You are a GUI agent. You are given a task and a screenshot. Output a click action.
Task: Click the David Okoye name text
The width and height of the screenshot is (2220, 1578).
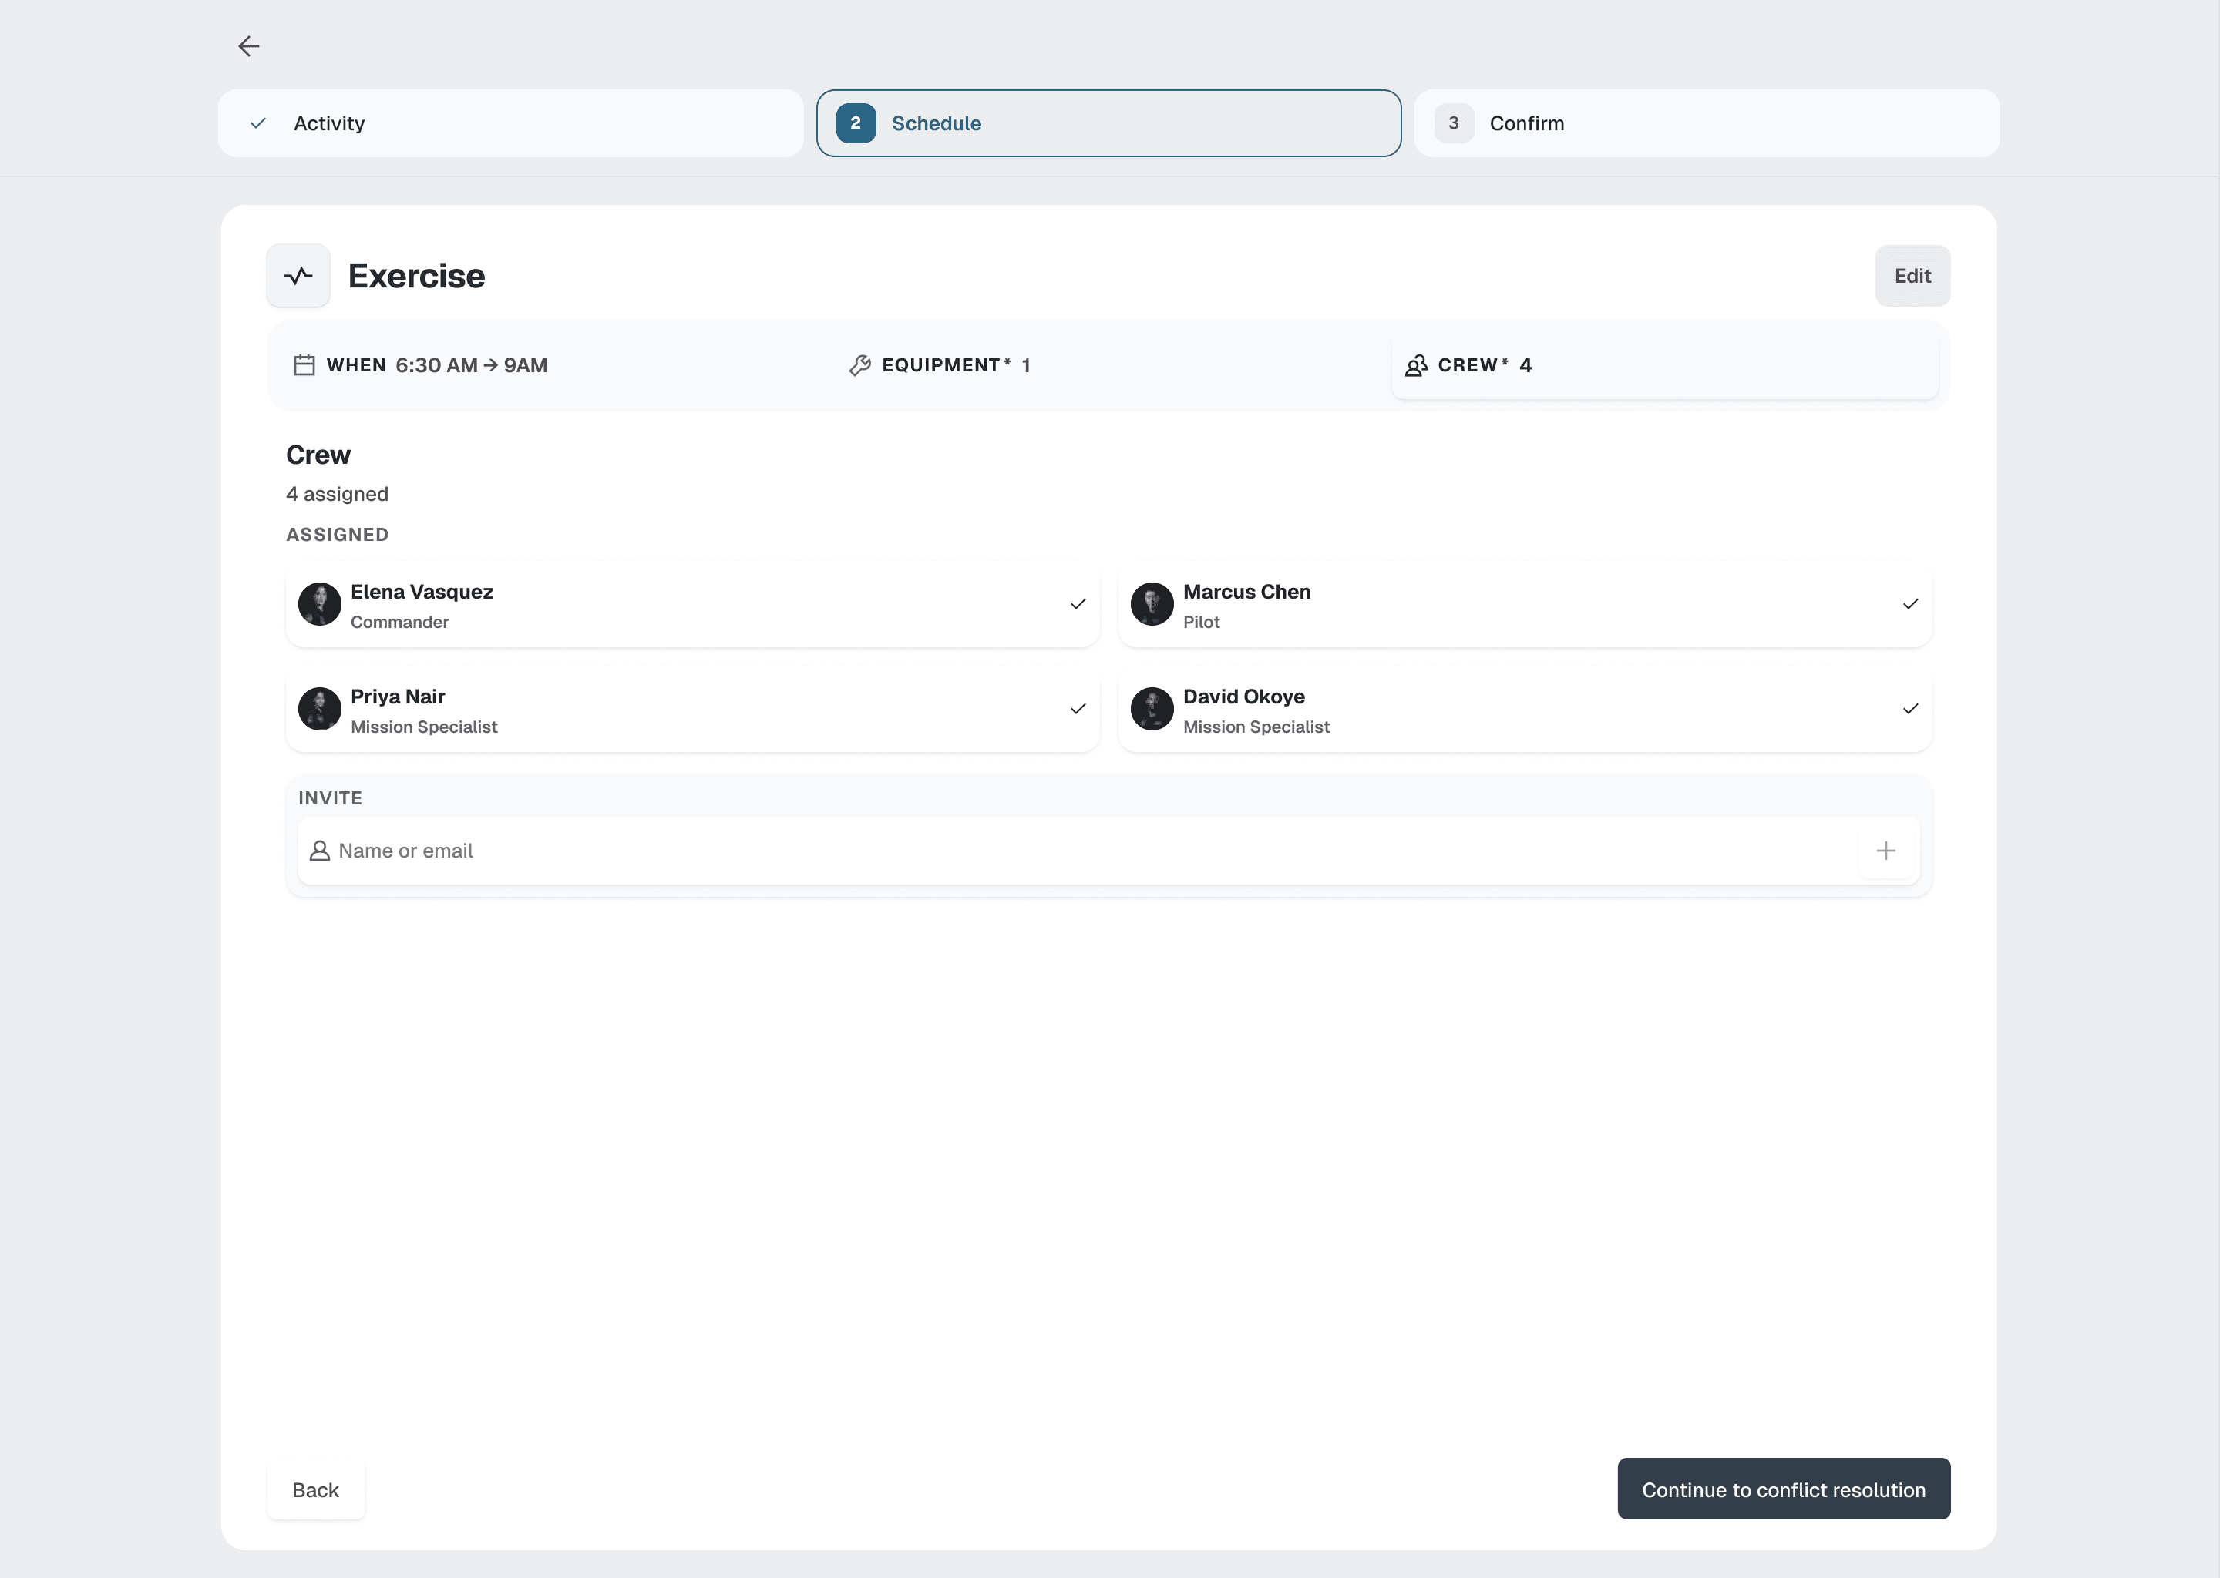pyautogui.click(x=1243, y=697)
